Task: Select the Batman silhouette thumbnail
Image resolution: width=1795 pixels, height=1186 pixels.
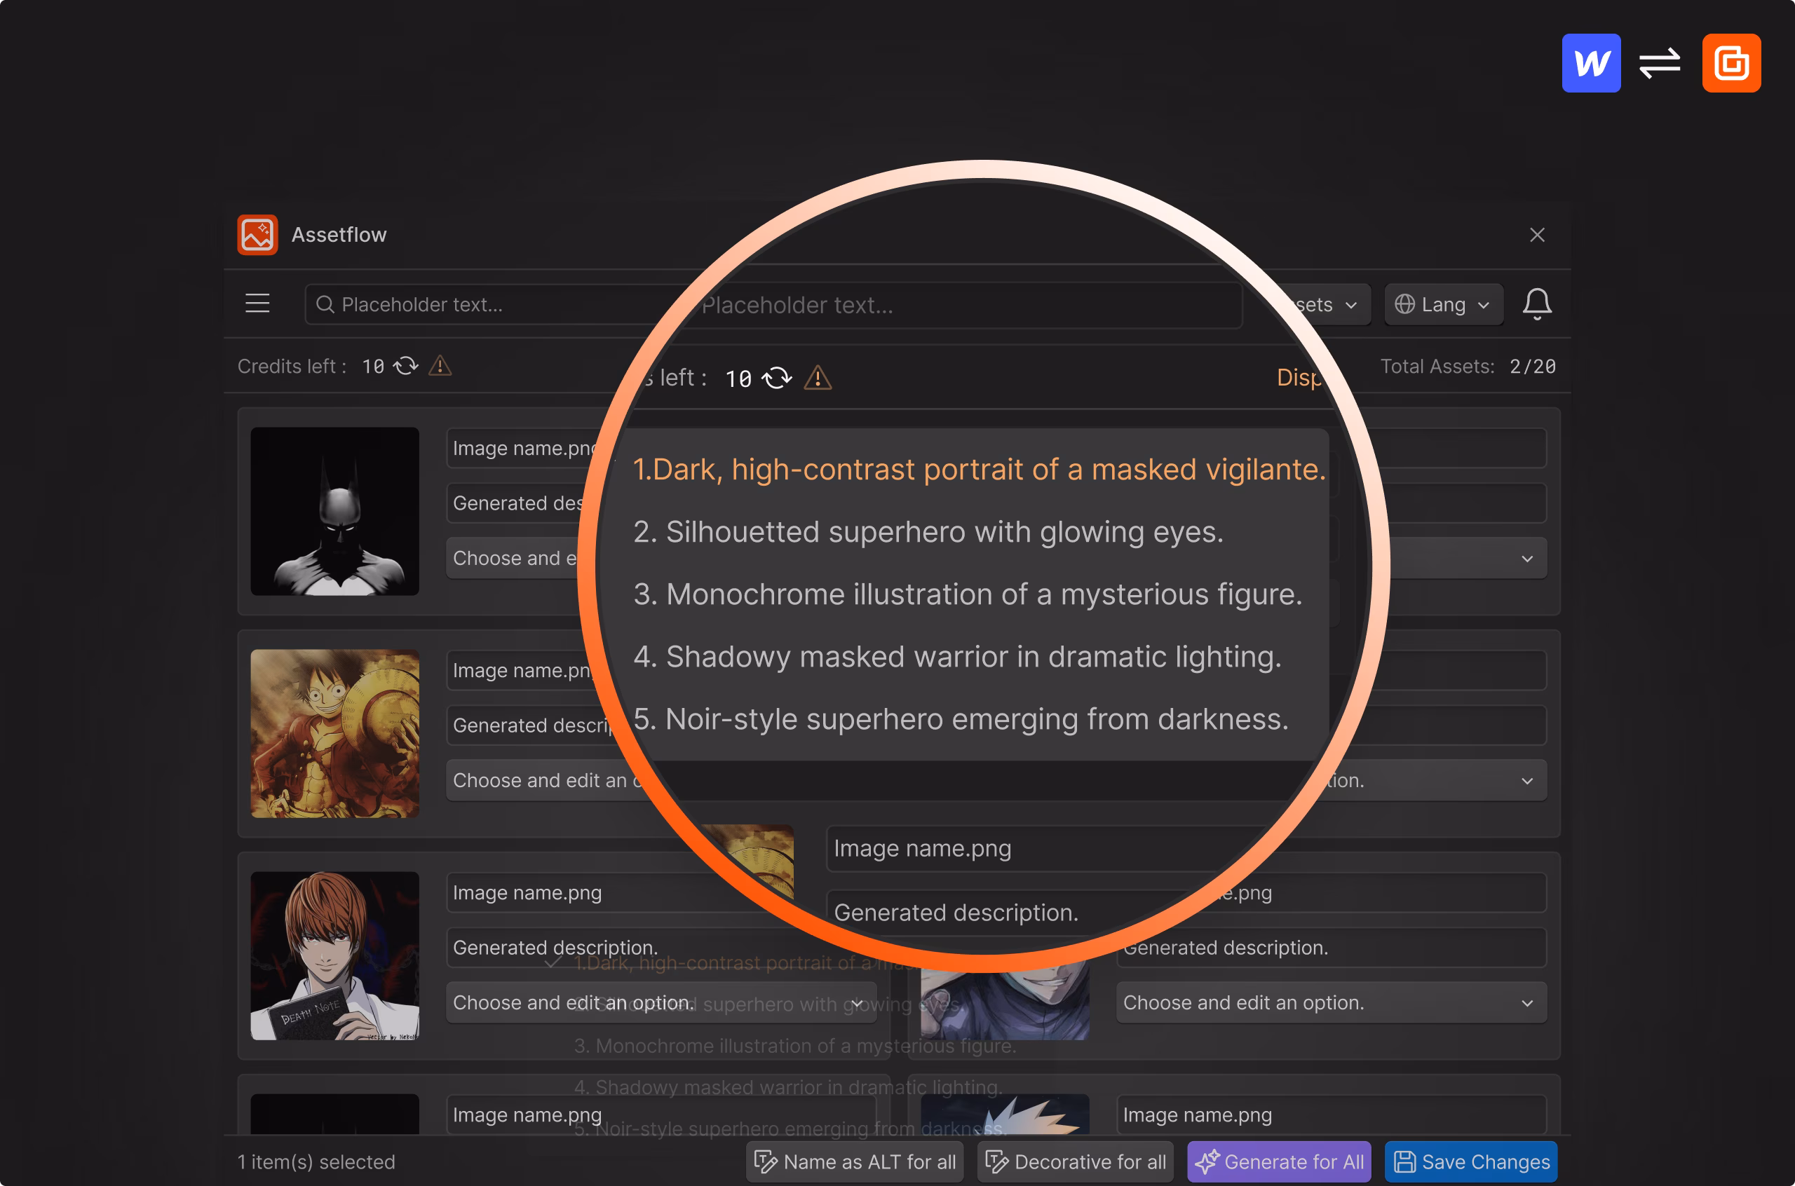Action: coord(334,511)
